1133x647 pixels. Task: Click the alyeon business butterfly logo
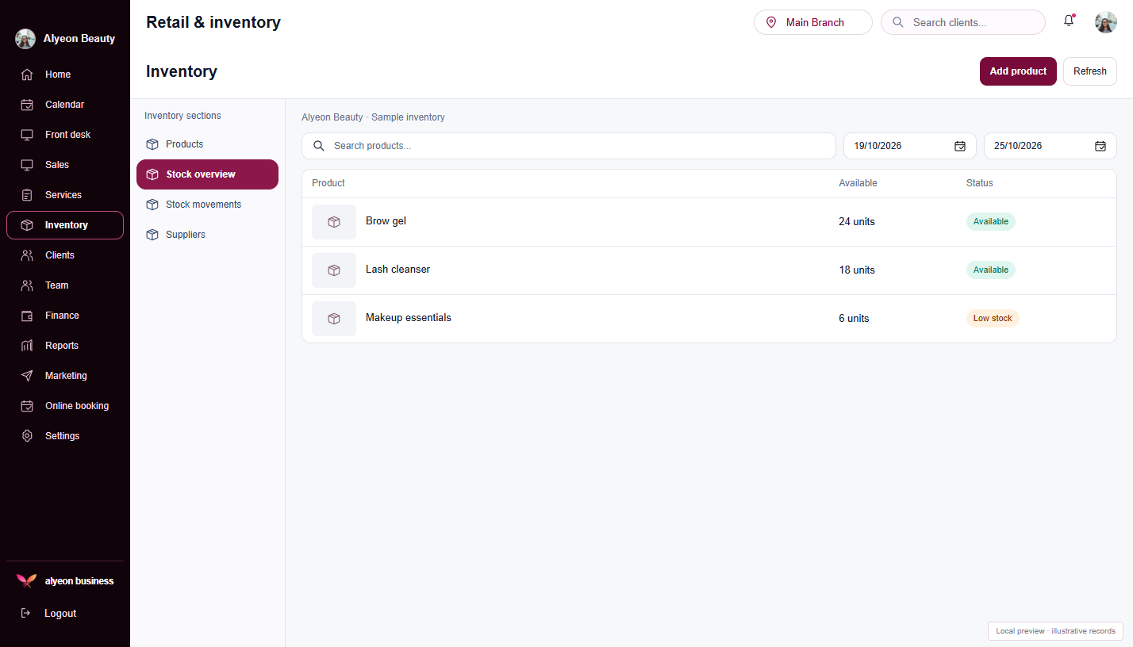click(x=26, y=581)
